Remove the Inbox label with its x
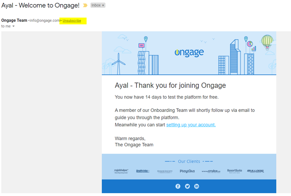This screenshot has width=291, height=196. (x=103, y=5)
